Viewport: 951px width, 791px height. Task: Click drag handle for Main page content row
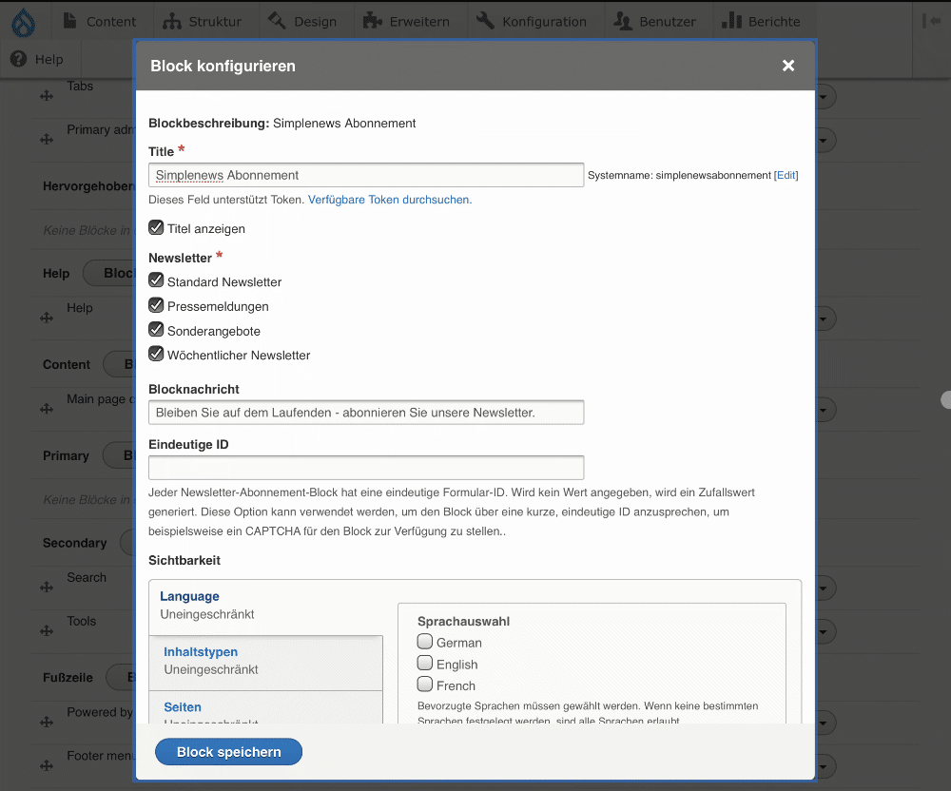[x=47, y=409]
